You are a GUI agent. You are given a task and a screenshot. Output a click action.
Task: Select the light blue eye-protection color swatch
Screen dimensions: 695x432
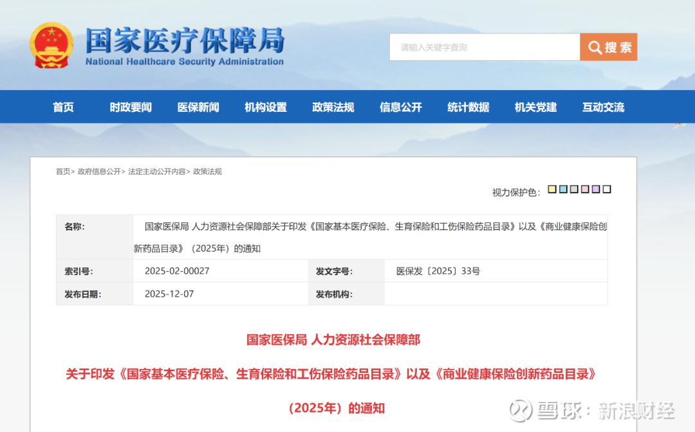coord(563,189)
